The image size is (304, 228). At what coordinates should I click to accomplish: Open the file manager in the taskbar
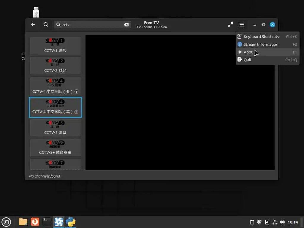pos(23,222)
